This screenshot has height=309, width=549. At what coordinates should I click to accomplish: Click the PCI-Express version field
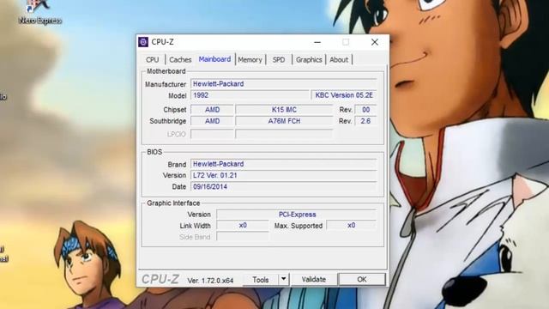[297, 215]
